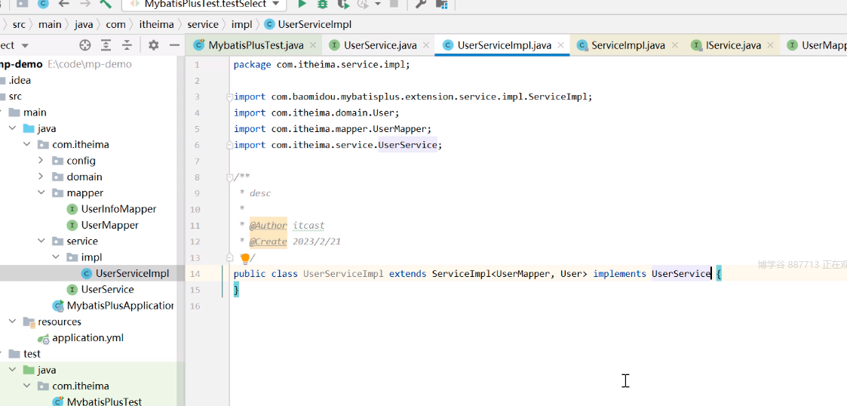Viewport: 847px width, 406px height.
Task: Click 'impl' in the breadcrumb path
Action: pos(241,24)
